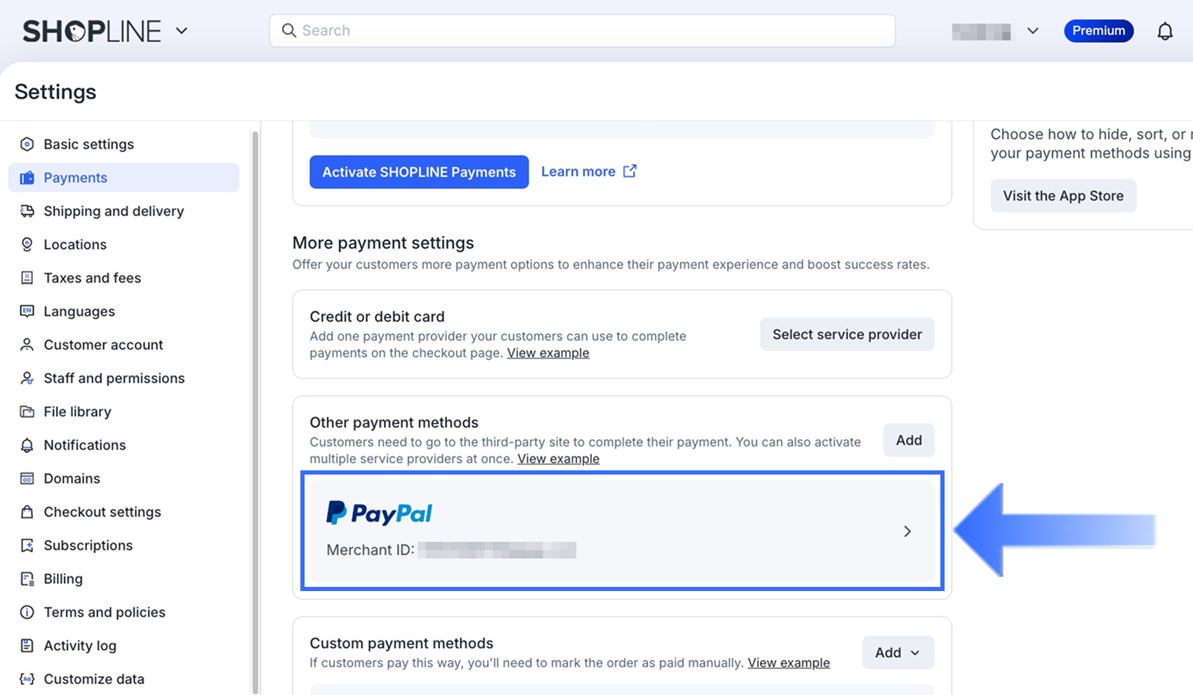Click the Basic settings gear icon
Screen dimensions: 1193x695
point(27,144)
